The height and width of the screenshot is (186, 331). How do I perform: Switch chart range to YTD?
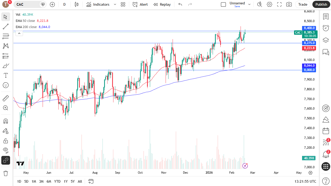click(x=57, y=181)
